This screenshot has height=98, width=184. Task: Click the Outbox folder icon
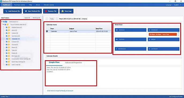coord(9,33)
